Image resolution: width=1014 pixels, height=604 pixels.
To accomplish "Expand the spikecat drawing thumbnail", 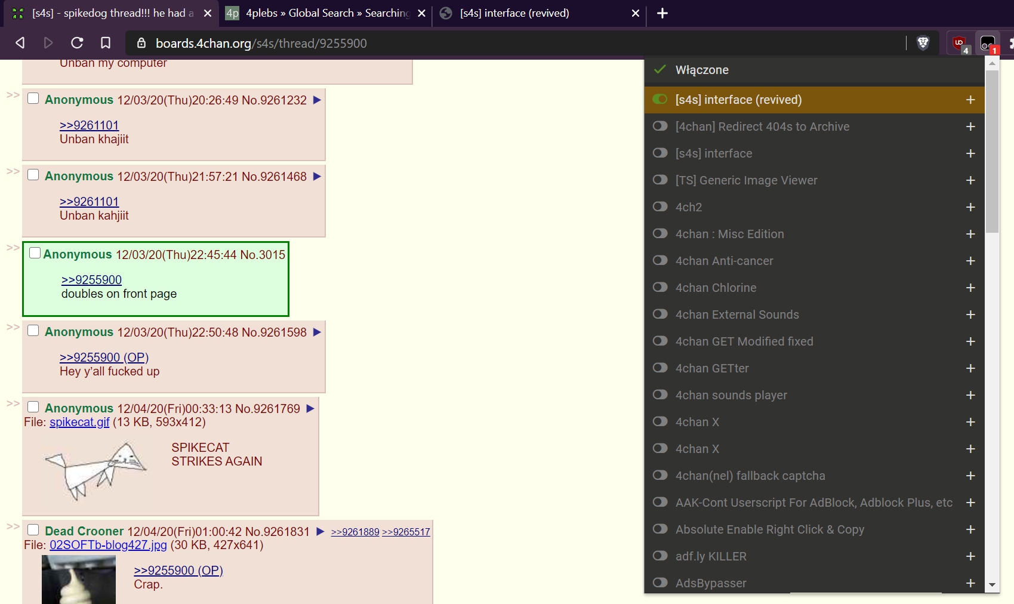I will pos(95,471).
